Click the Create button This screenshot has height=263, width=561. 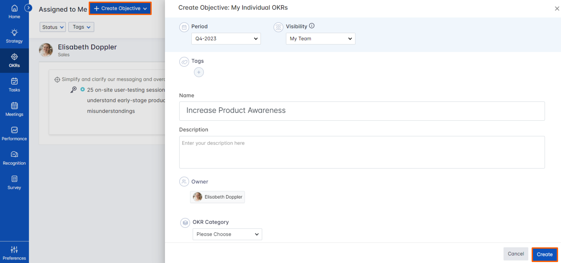click(x=544, y=255)
